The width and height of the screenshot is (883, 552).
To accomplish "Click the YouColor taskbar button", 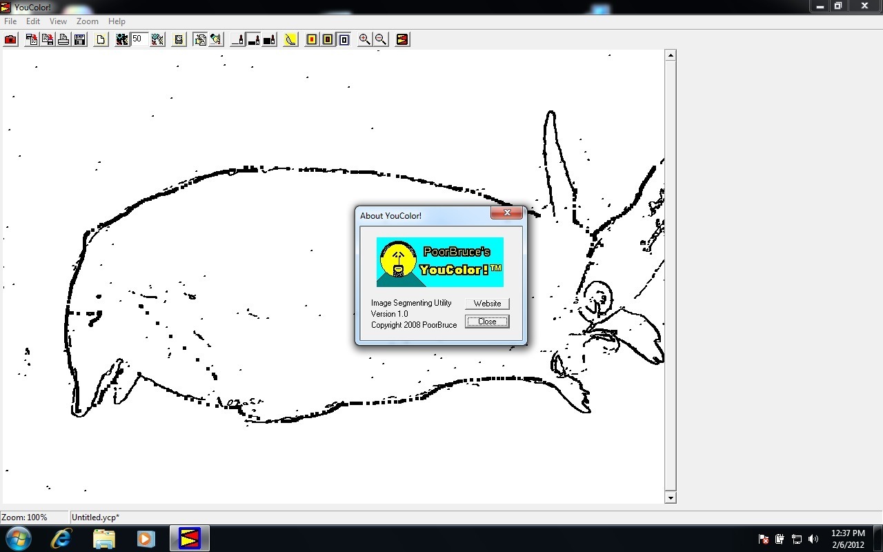I will (189, 538).
